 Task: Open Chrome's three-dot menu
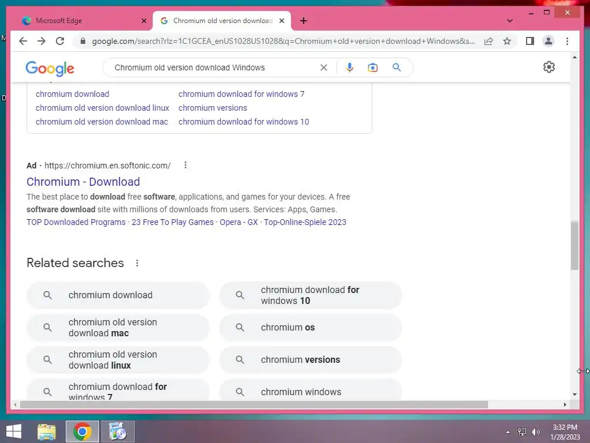(x=567, y=41)
